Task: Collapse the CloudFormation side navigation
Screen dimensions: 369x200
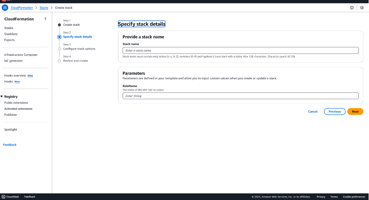Action: coord(45,19)
